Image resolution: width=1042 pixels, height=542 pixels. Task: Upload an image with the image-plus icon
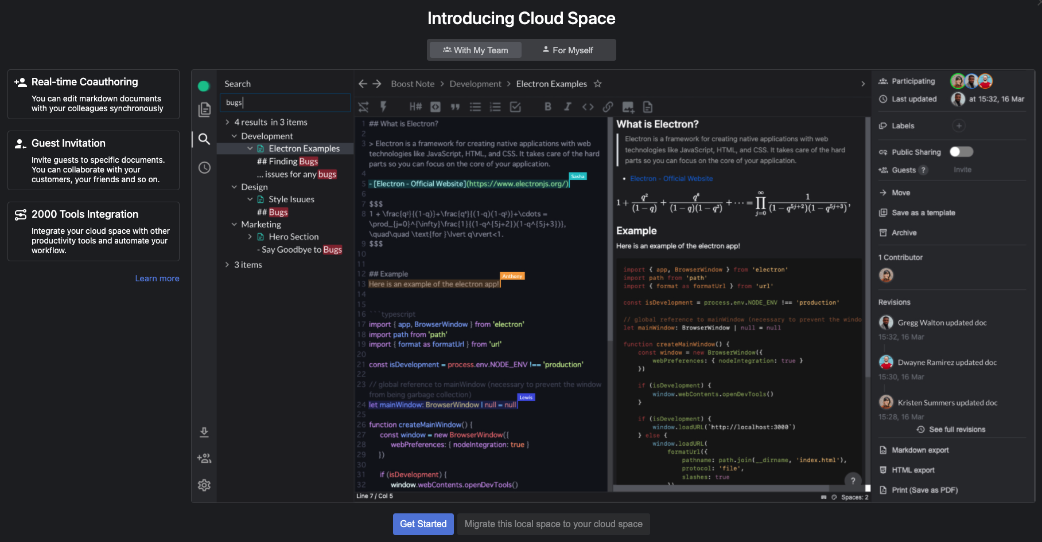click(x=628, y=107)
